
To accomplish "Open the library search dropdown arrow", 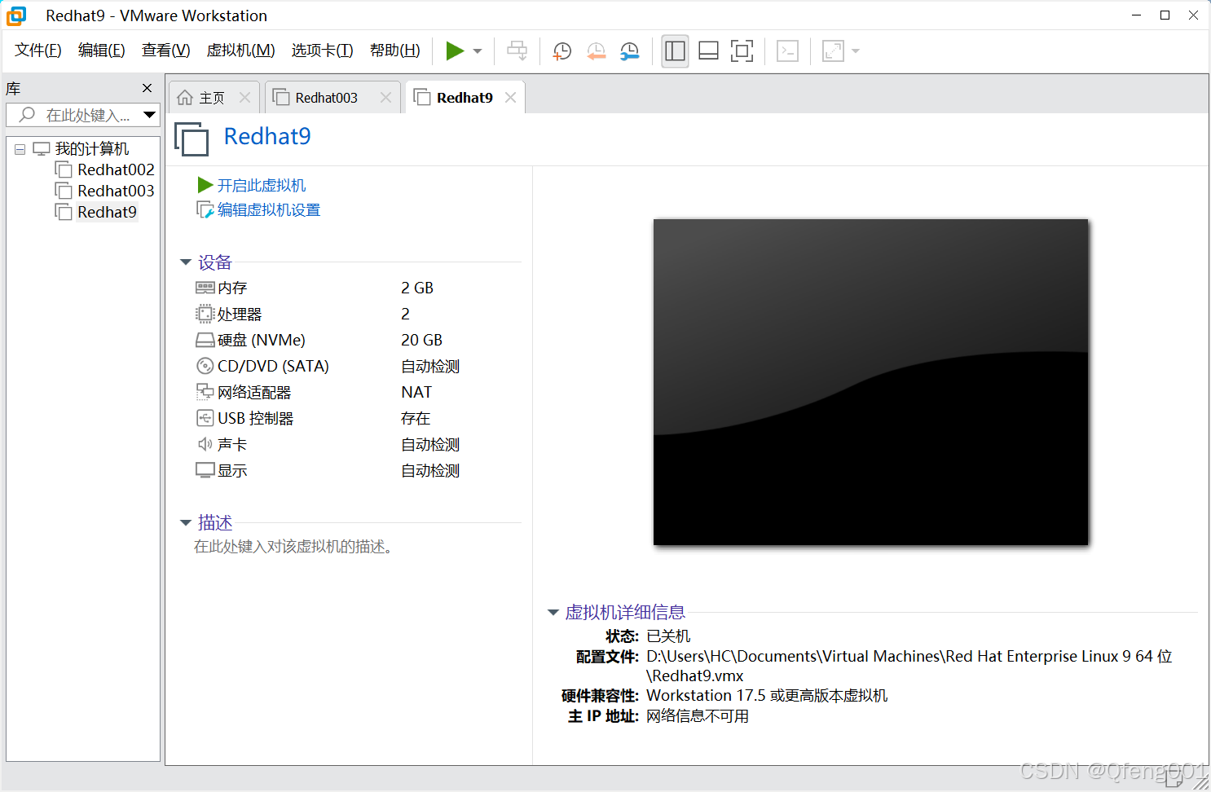I will coord(149,115).
